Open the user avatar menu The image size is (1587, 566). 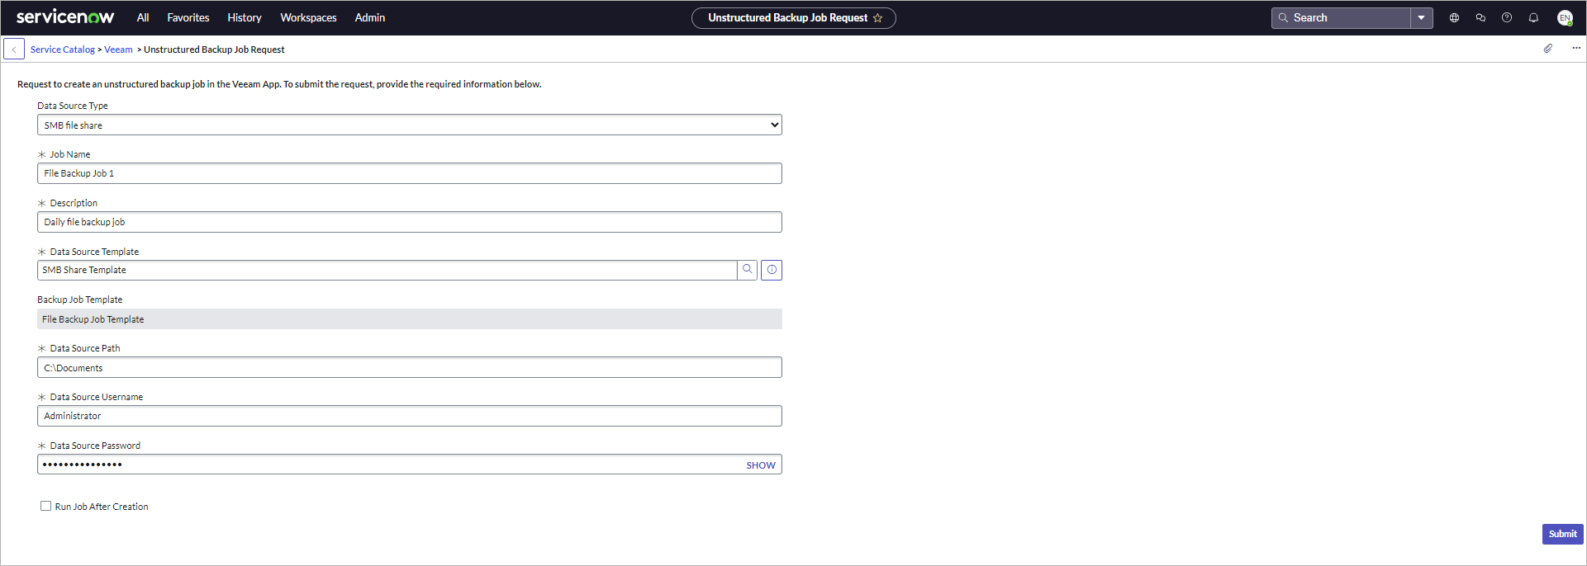click(1565, 17)
